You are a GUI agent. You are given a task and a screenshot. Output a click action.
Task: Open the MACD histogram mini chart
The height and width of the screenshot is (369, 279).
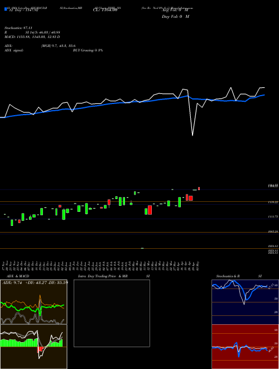pos(33,347)
